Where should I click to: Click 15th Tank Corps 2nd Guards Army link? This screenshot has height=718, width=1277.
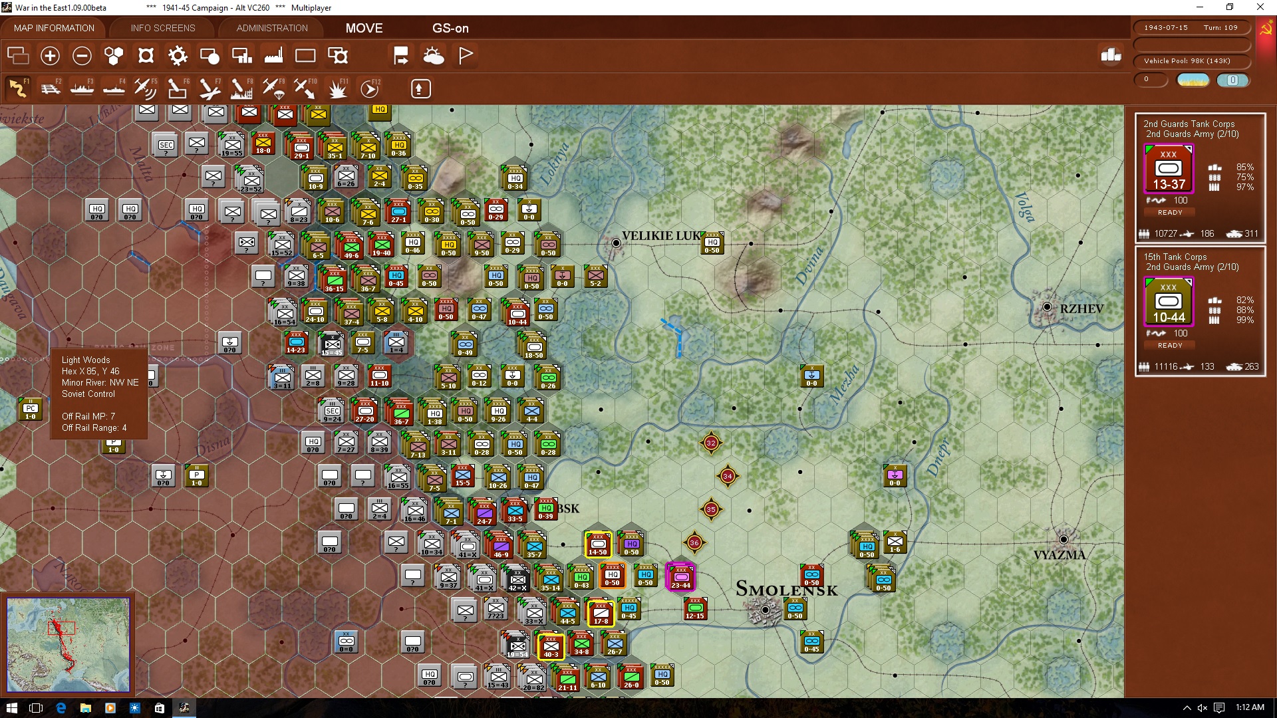(1192, 267)
